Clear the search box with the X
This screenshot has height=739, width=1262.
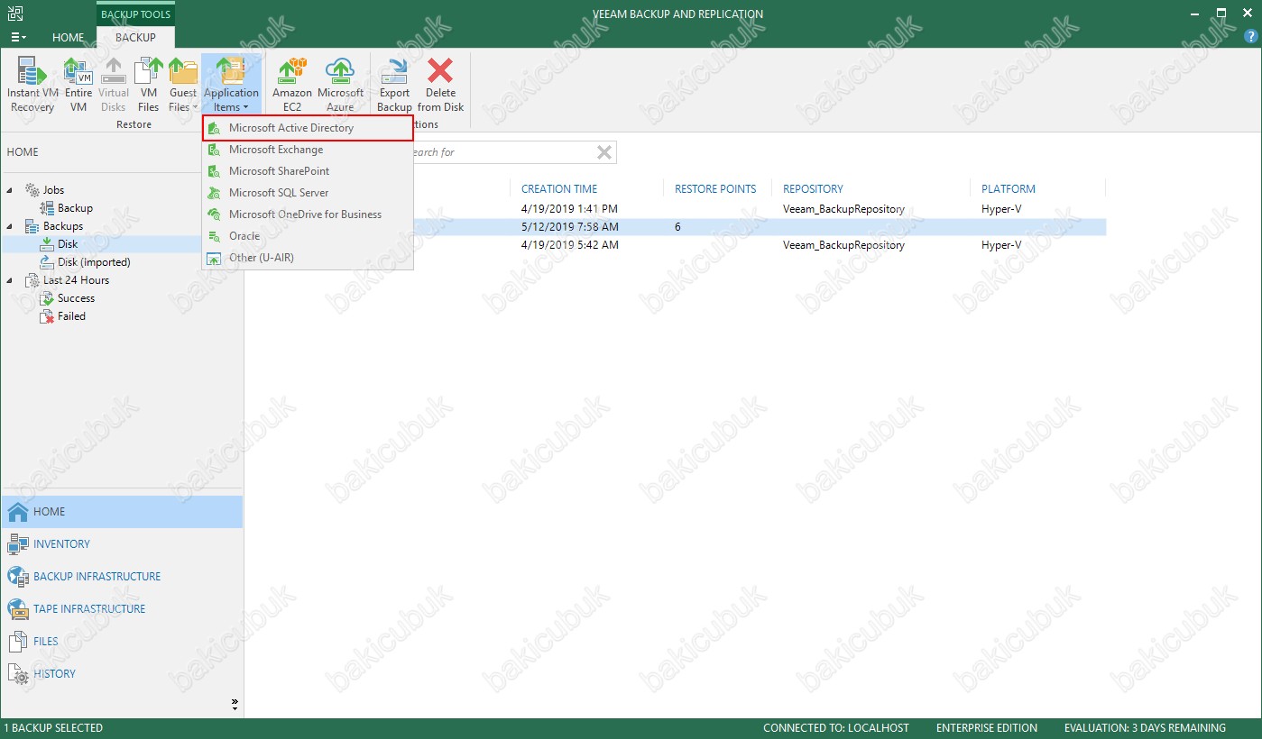[604, 152]
